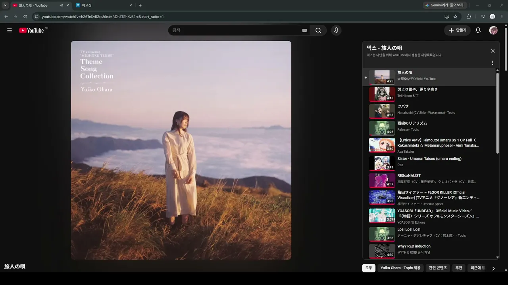Open mix playlist more options menu
The image size is (508, 285).
pos(493,63)
